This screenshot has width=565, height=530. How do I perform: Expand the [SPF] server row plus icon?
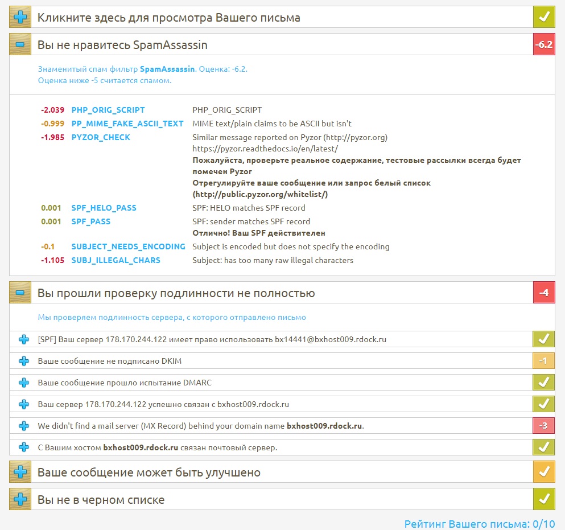click(24, 339)
